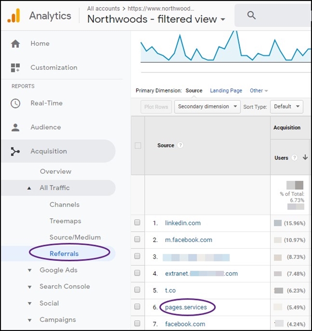This screenshot has width=312, height=331.
Task: Click the All Traffic label
Action: [x=54, y=188]
